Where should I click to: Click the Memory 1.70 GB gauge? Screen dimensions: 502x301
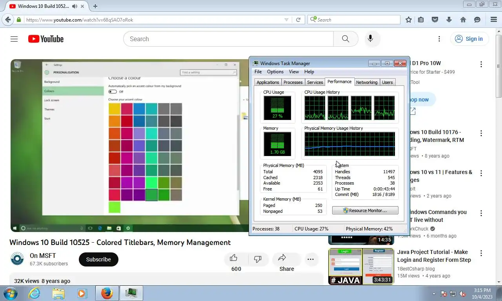277,144
